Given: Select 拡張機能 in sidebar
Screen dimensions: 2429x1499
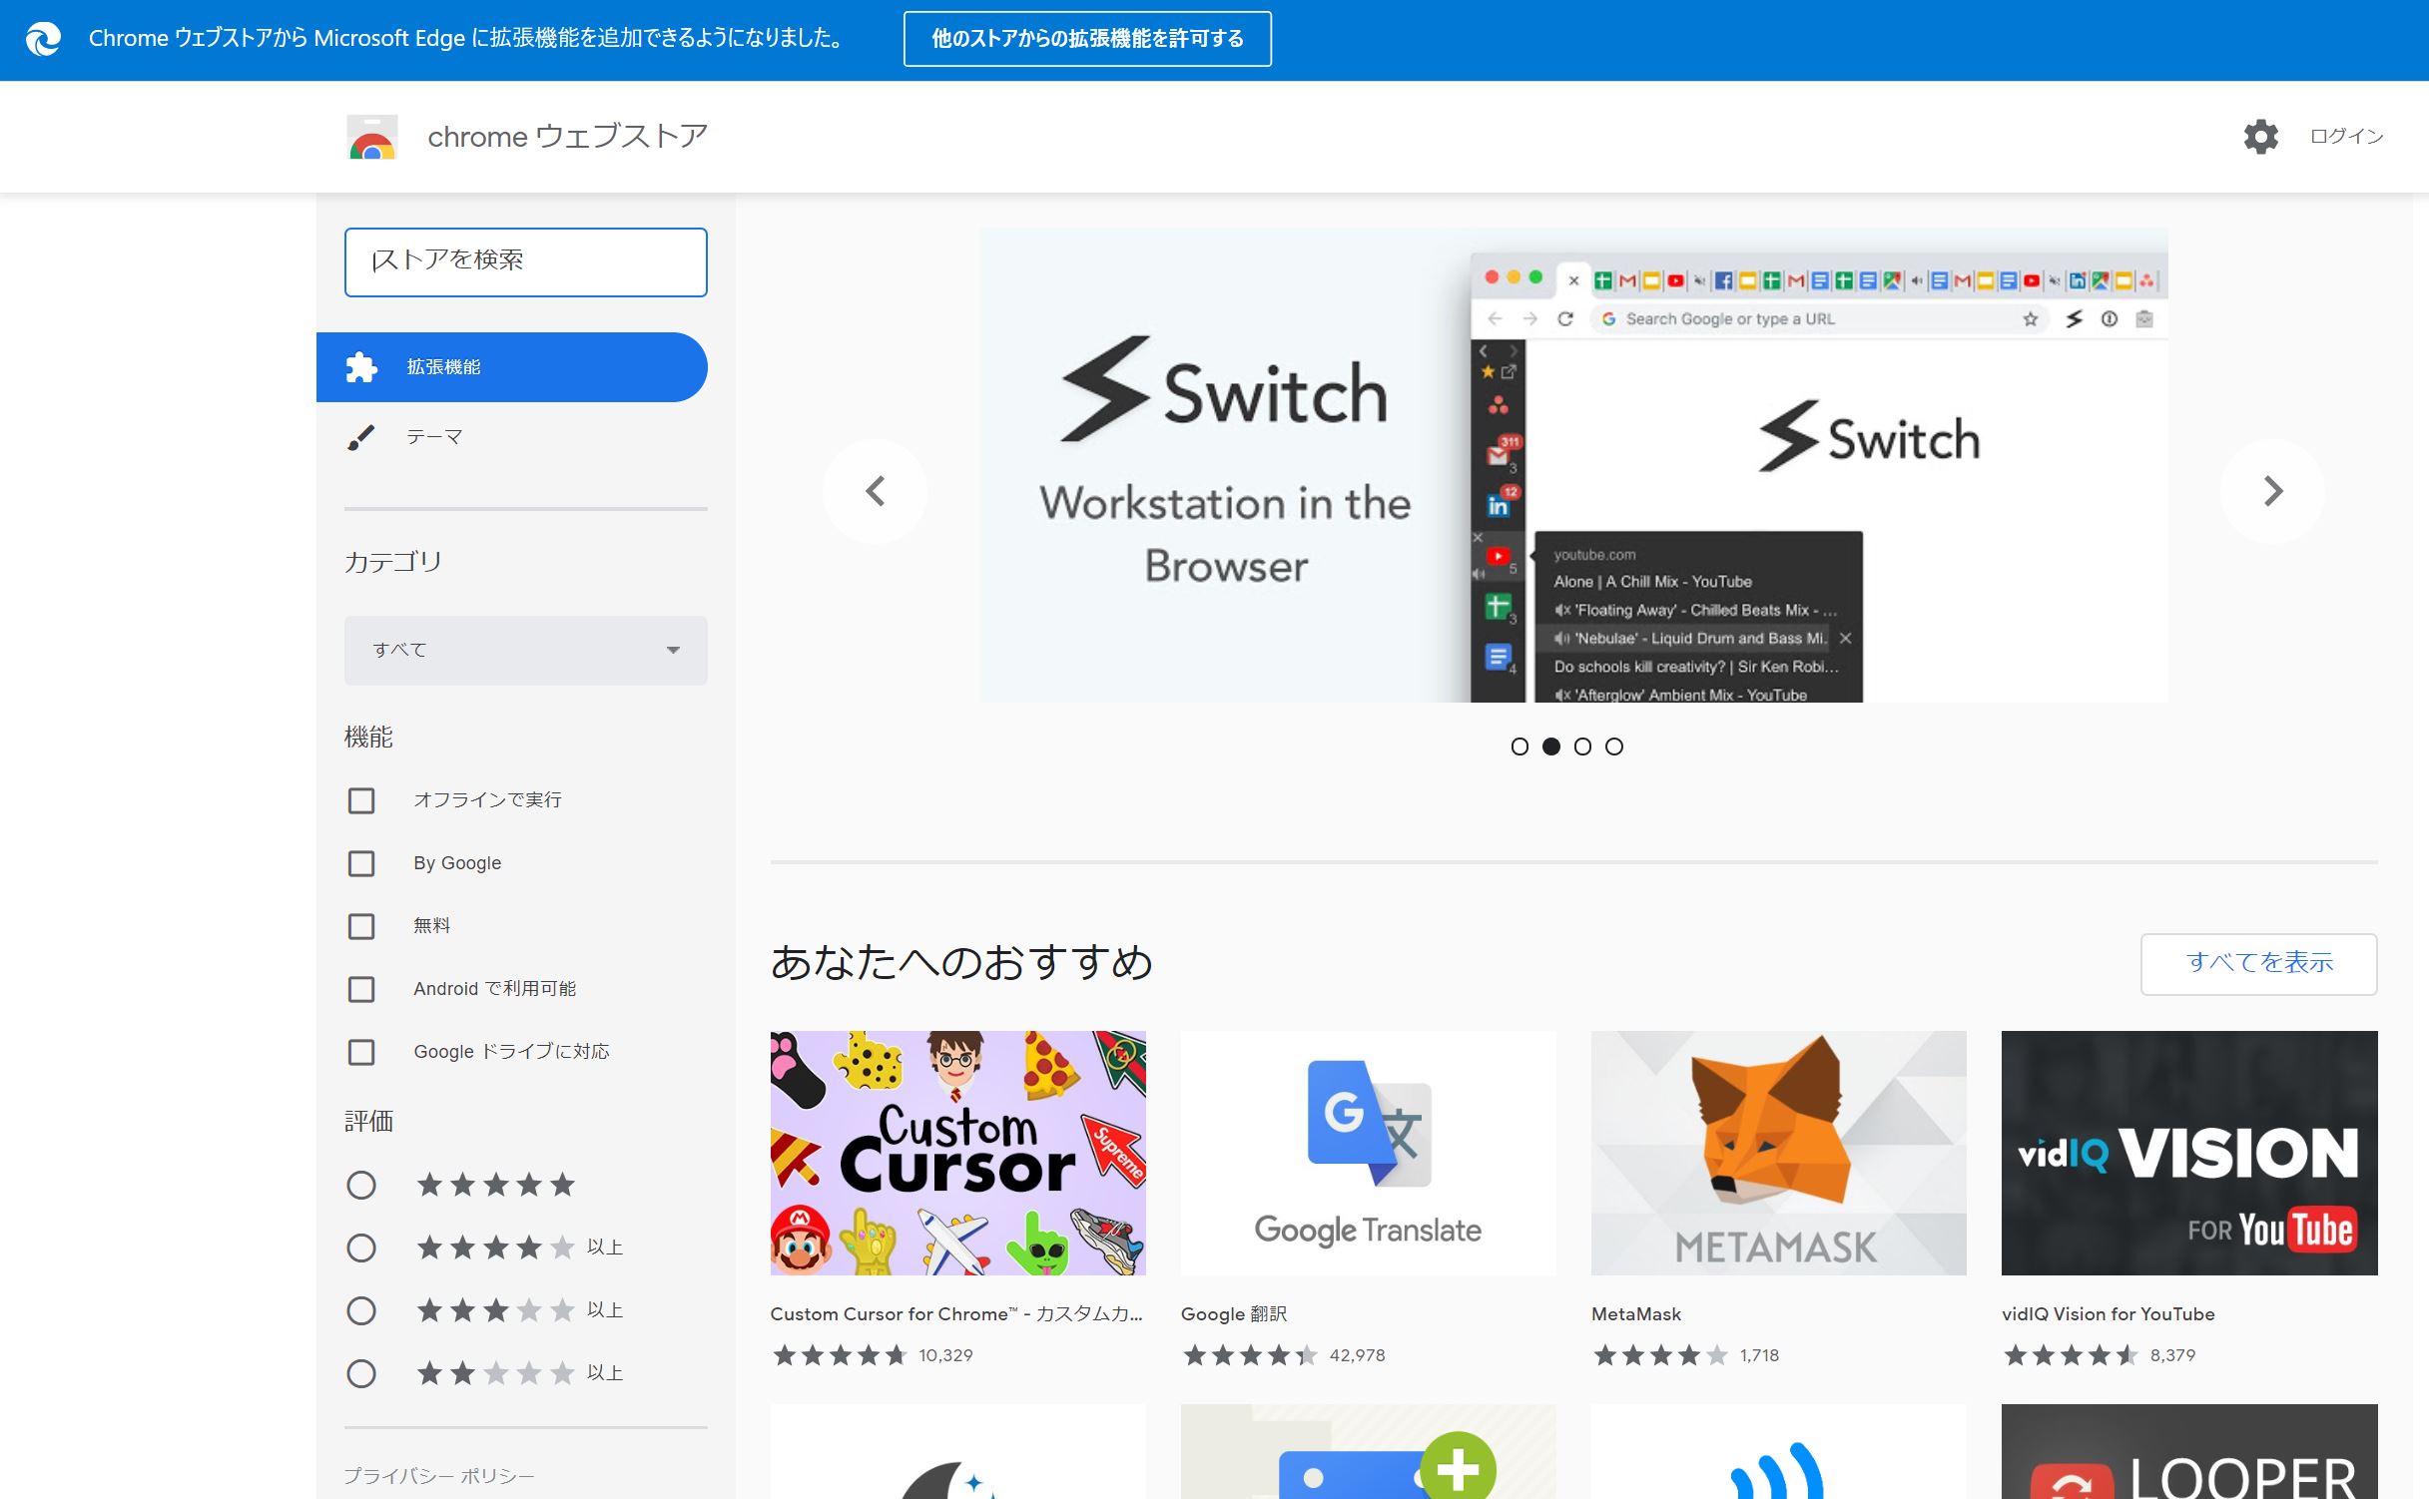Looking at the screenshot, I should click(x=512, y=367).
